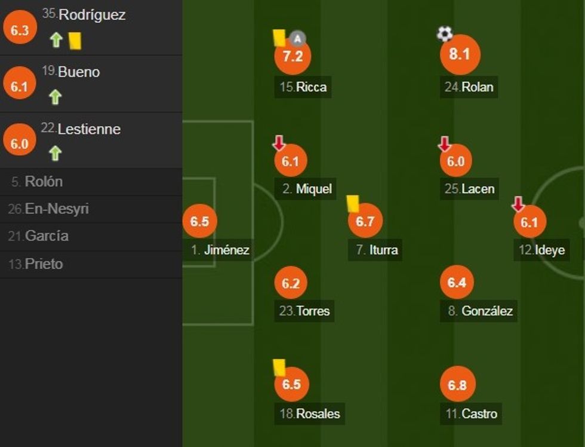Image resolution: width=585 pixels, height=447 pixels.
Task: Select goalkeeper Jiménez's 6.5 rating circle
Action: [199, 221]
